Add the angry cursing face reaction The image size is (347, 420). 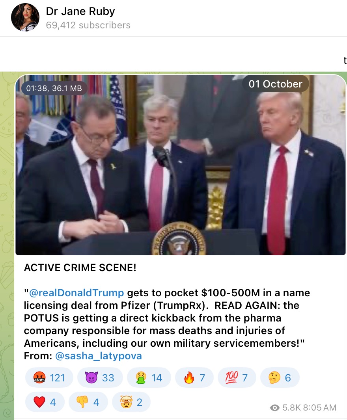(x=49, y=378)
